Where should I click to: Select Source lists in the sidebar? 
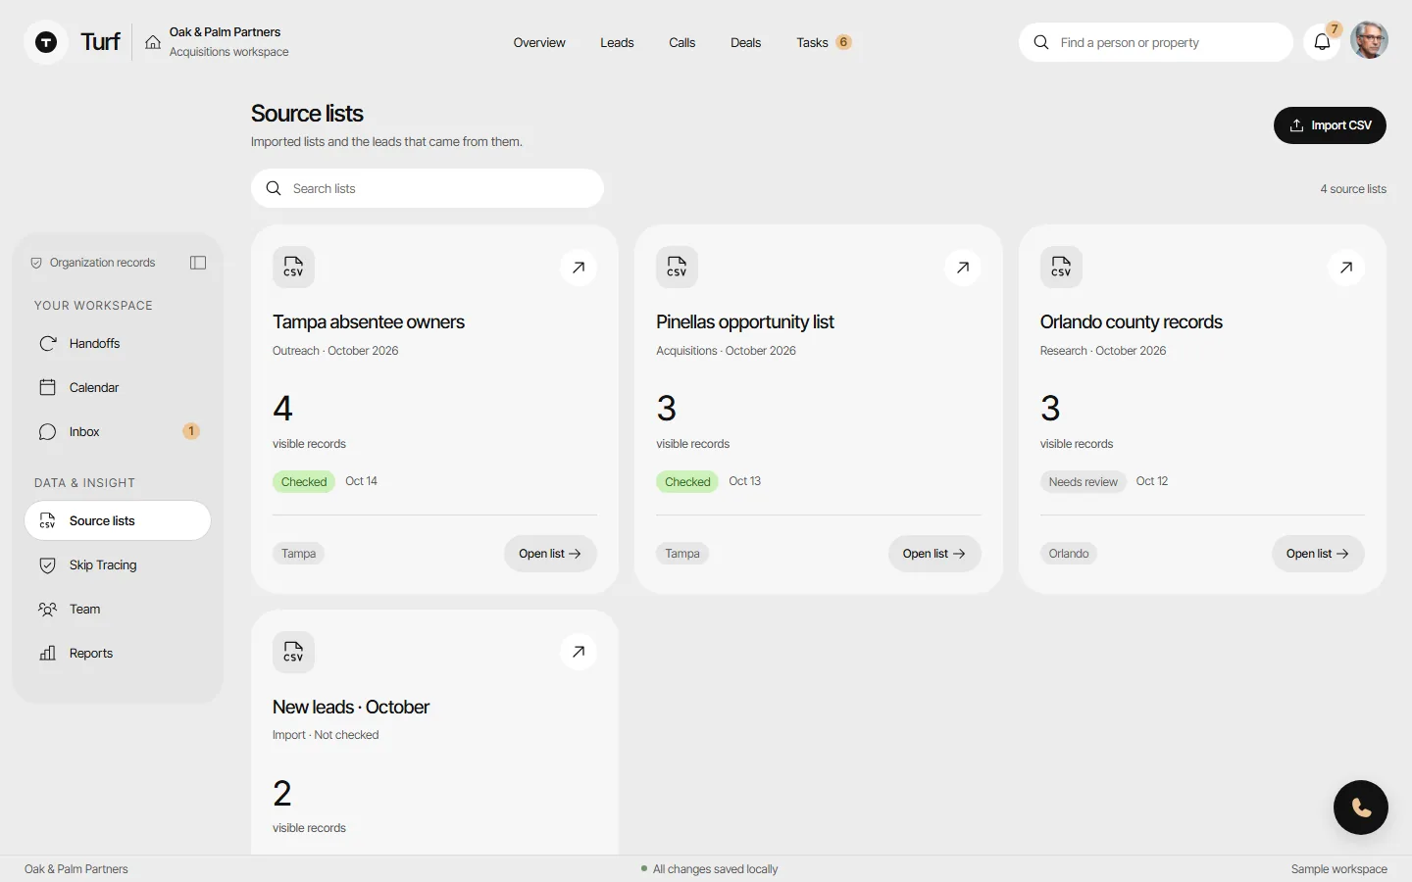tap(118, 520)
